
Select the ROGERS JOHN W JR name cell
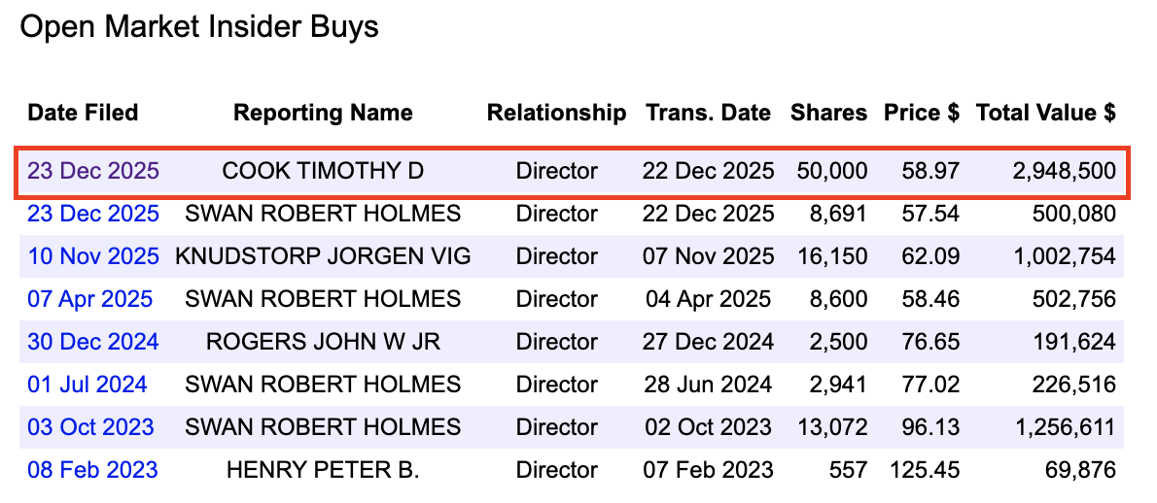pos(323,342)
